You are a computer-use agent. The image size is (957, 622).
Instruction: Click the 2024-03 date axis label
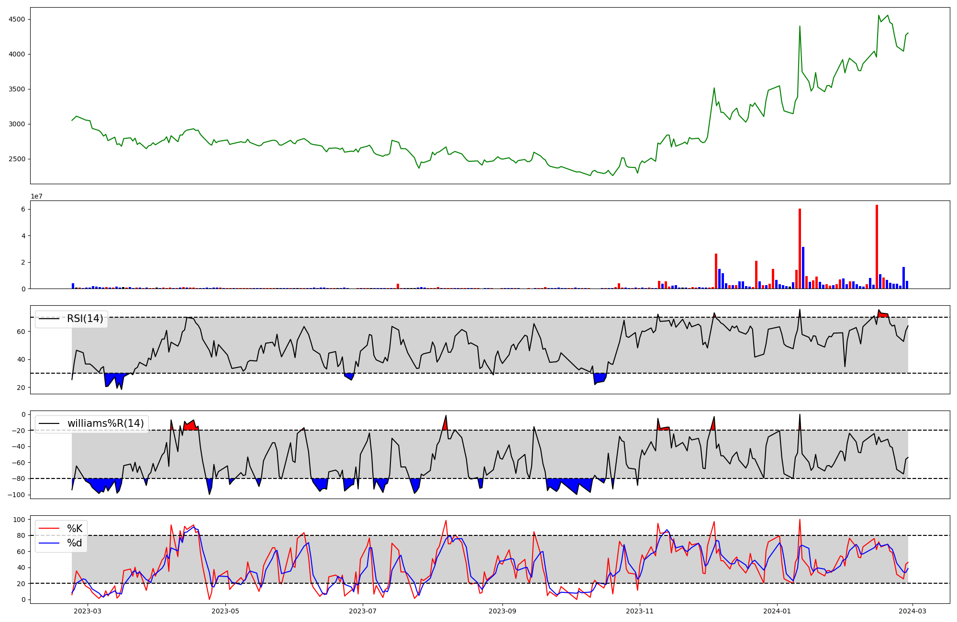click(913, 611)
